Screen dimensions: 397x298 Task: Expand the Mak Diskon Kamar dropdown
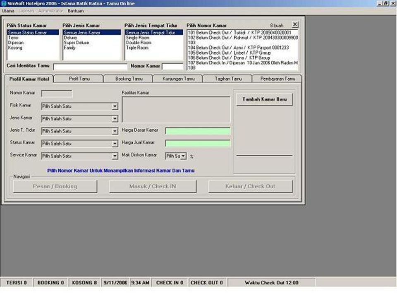coord(183,156)
